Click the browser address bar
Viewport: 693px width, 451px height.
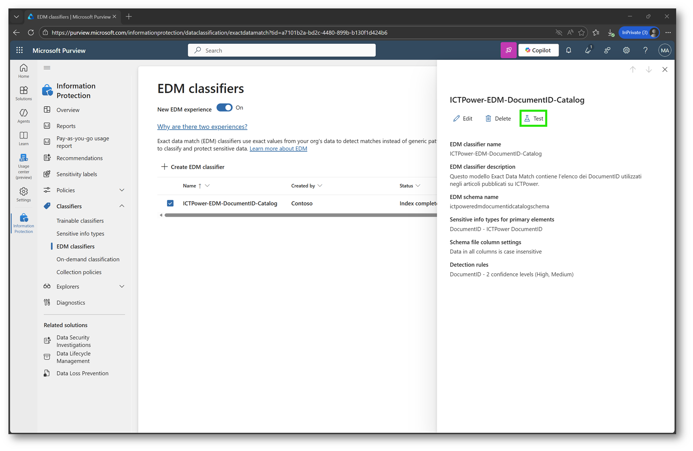tap(297, 33)
